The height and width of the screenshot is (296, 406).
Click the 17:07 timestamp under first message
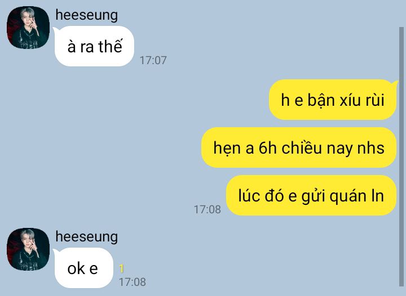(x=153, y=60)
